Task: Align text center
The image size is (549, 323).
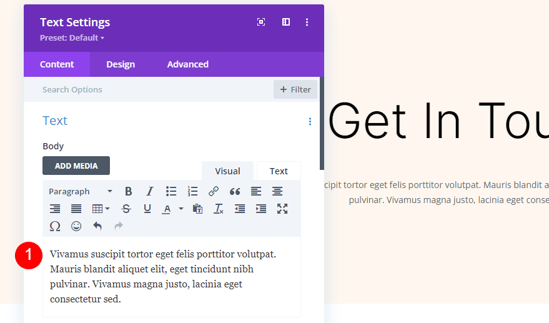Action: [x=277, y=191]
